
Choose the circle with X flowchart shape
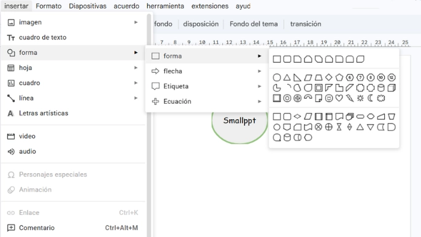pos(319,127)
